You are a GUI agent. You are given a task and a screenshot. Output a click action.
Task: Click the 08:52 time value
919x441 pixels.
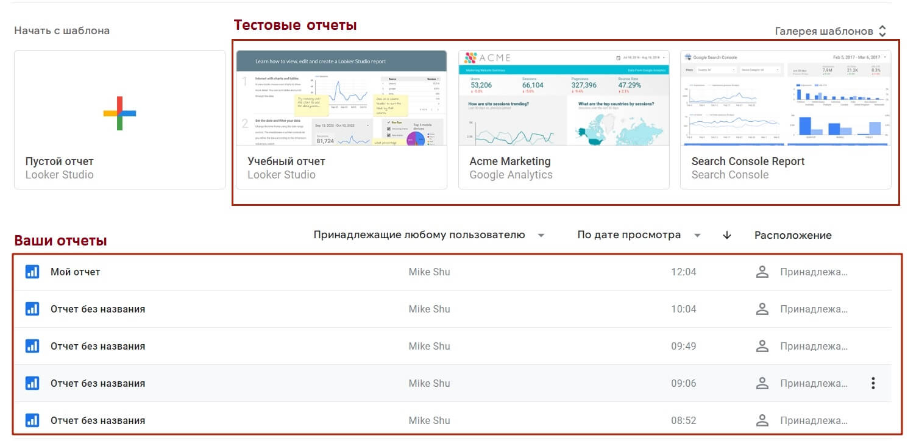click(x=684, y=420)
